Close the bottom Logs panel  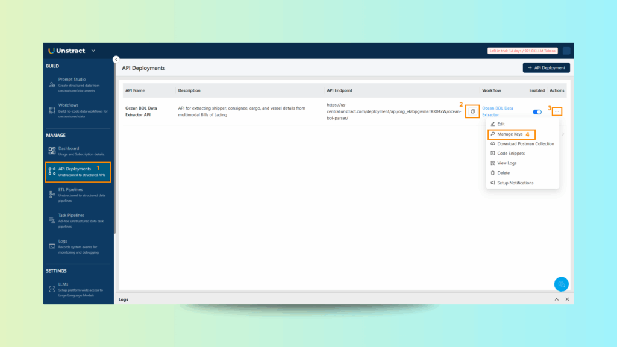coord(567,299)
